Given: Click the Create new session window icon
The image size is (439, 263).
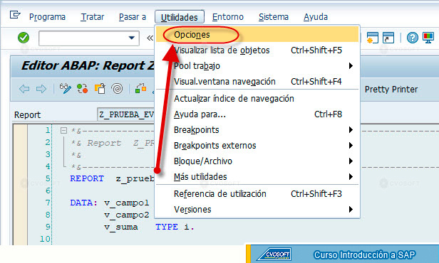Looking at the screenshot, I should pyautogui.click(x=373, y=38).
